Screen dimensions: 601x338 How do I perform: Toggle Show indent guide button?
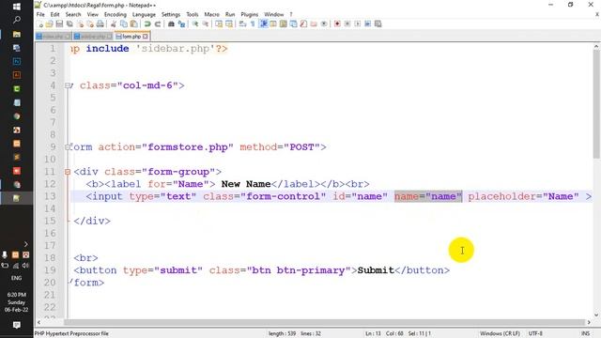263,23
